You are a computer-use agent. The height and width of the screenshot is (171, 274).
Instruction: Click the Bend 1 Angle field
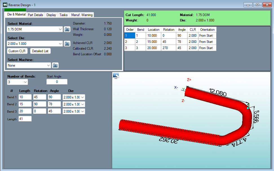(54, 97)
